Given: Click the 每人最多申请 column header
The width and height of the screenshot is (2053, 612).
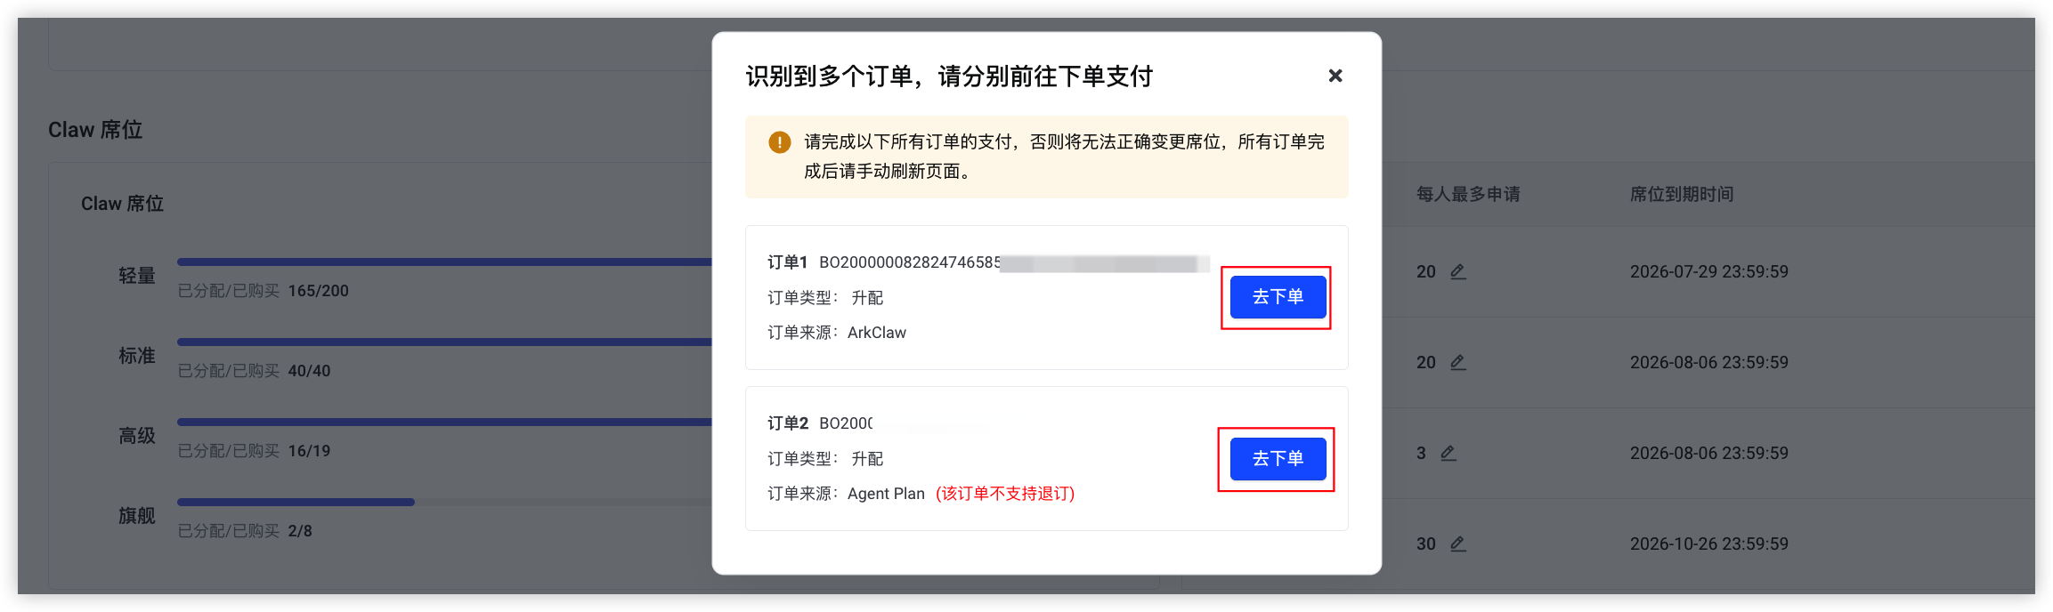Looking at the screenshot, I should click(1468, 194).
